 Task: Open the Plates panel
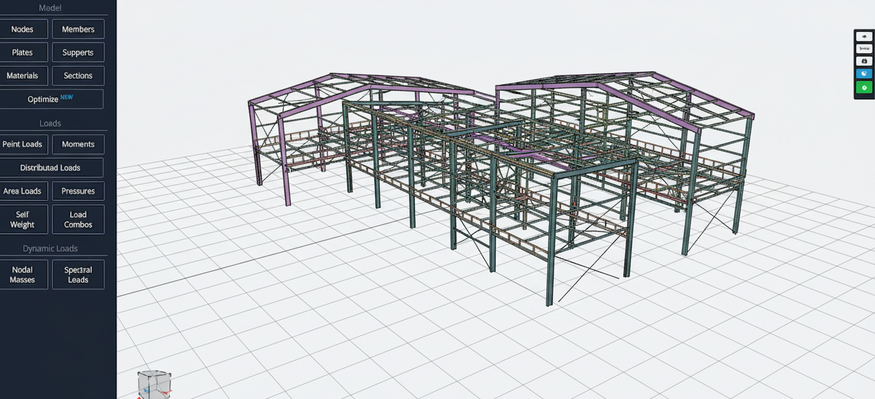[x=23, y=52]
